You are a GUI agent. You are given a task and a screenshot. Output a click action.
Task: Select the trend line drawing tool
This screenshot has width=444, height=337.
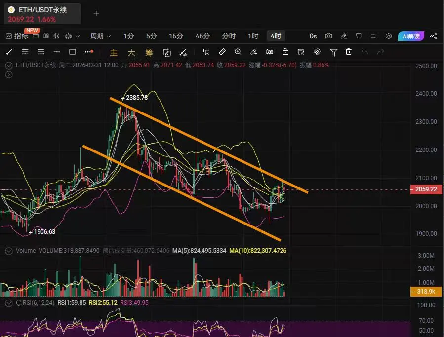[9, 52]
